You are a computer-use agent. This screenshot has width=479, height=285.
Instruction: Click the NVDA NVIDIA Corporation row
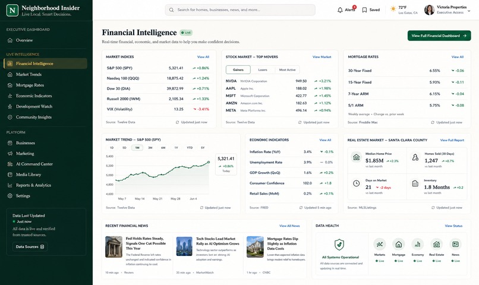pyautogui.click(x=278, y=81)
